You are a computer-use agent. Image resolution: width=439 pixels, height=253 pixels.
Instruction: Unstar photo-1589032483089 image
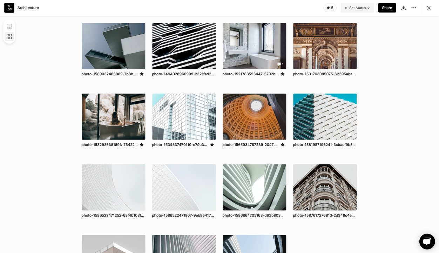click(142, 74)
